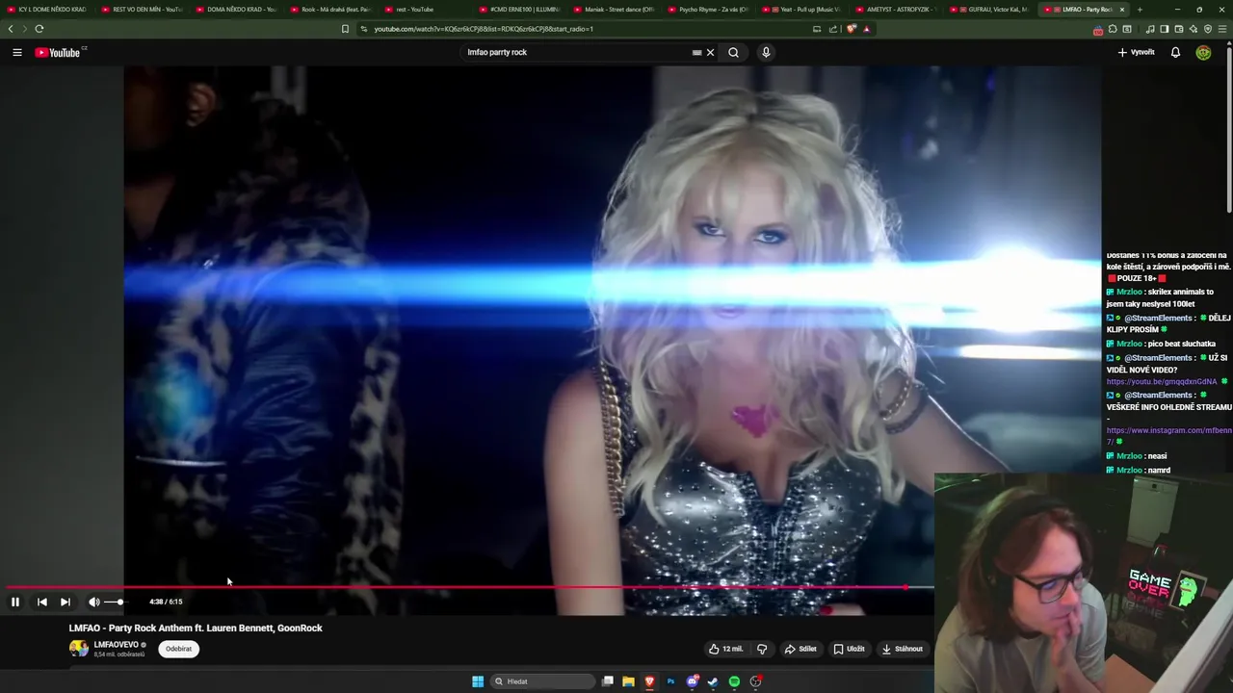Viewport: 1233px width, 693px height.
Task: Click the Sdílet share button
Action: coord(800,649)
